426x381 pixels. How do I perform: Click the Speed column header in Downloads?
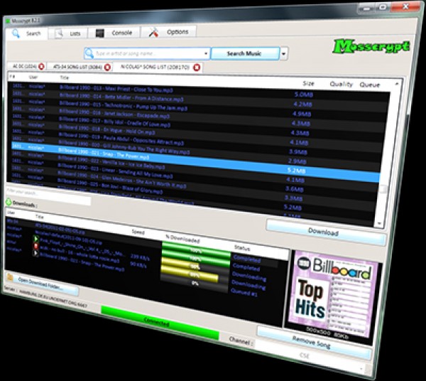[138, 232]
